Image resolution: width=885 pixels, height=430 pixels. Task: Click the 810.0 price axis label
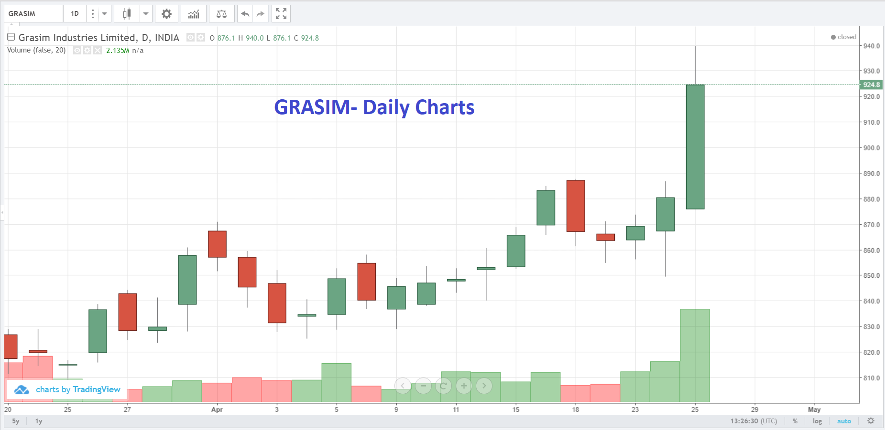pyautogui.click(x=871, y=378)
